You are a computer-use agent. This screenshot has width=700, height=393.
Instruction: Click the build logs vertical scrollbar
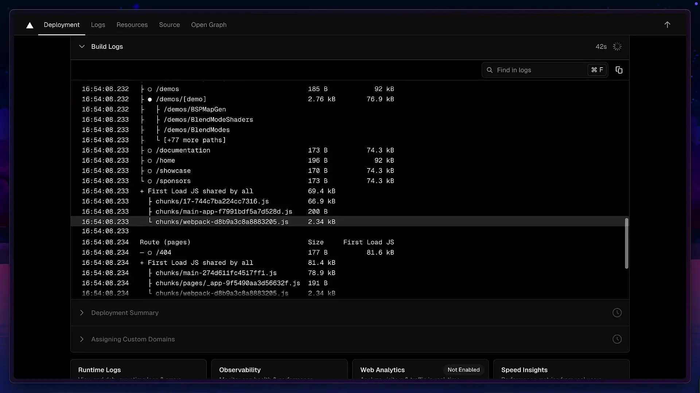tap(626, 243)
